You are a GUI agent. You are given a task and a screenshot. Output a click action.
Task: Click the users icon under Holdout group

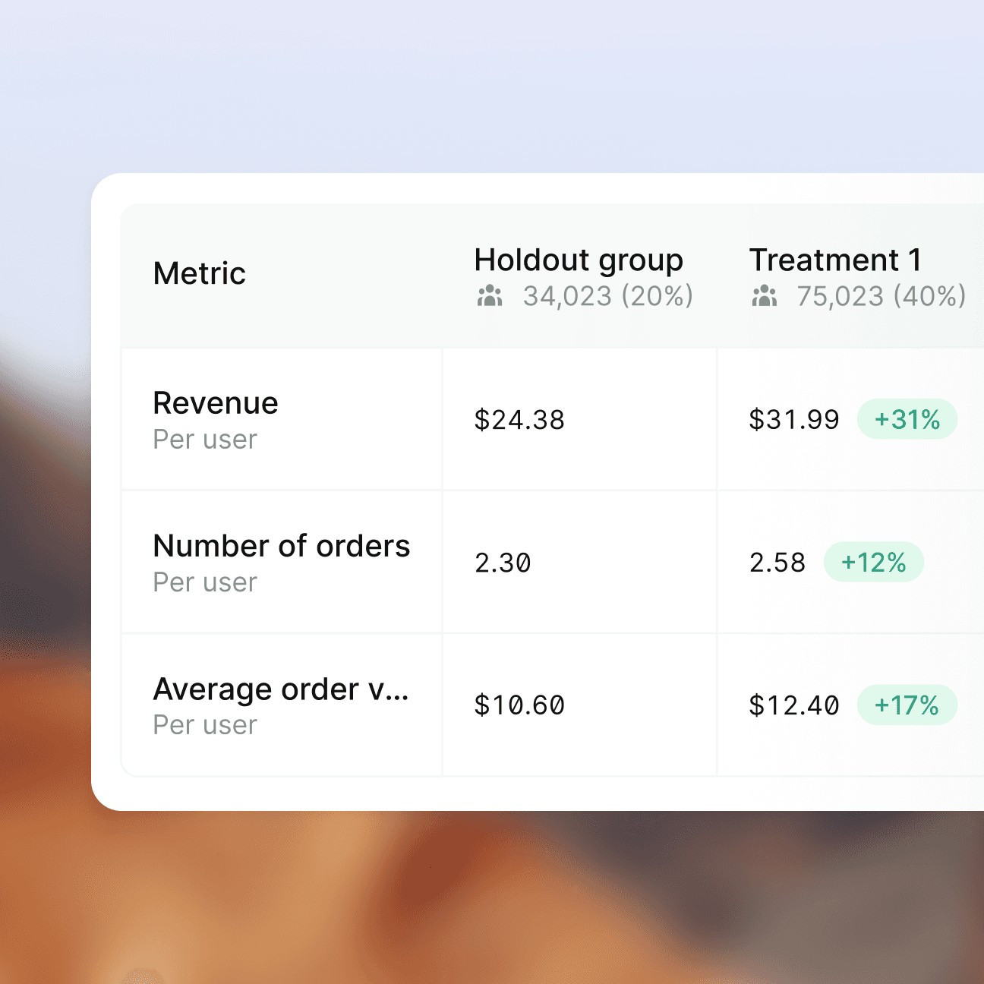pos(490,296)
